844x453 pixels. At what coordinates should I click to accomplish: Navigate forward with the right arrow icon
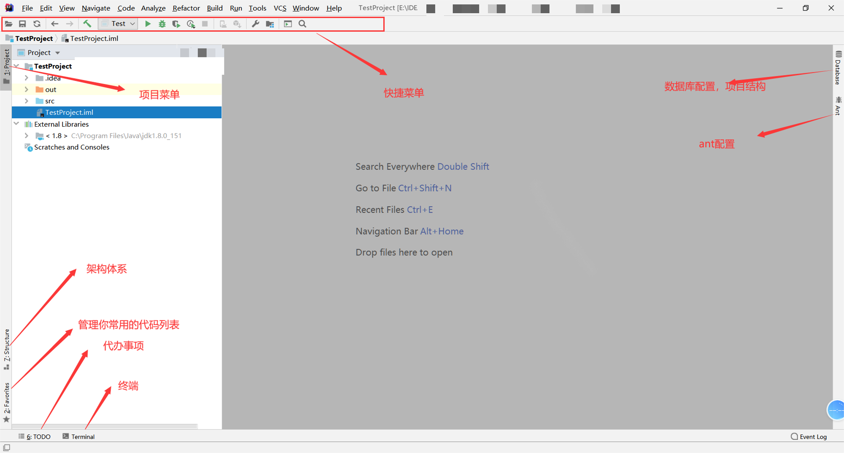tap(70, 24)
